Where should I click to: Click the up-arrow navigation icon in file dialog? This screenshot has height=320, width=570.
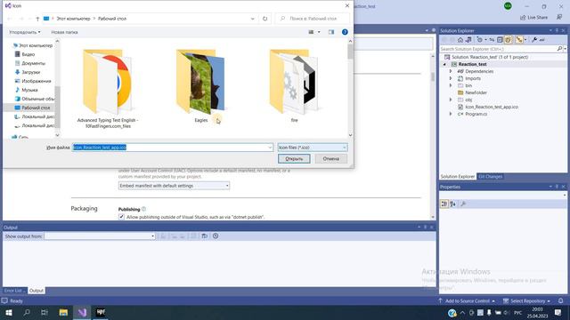tap(37, 19)
